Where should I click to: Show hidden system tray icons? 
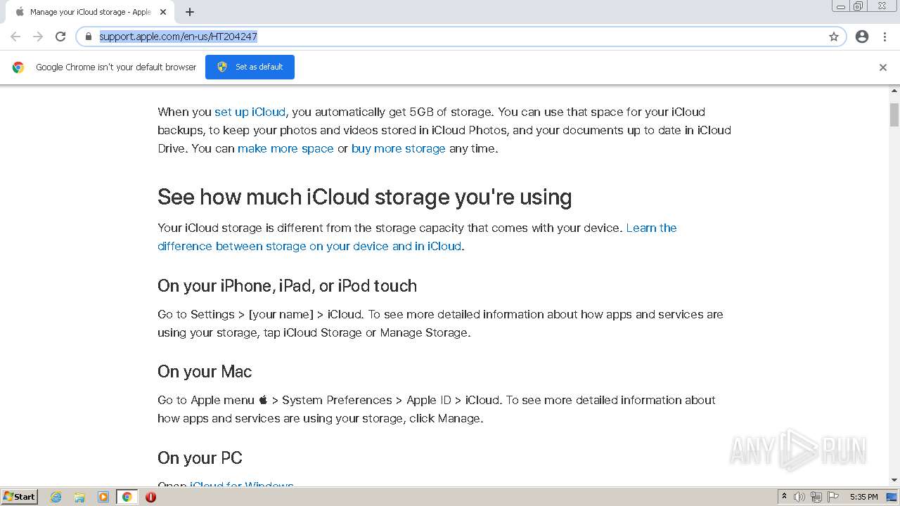click(x=784, y=497)
